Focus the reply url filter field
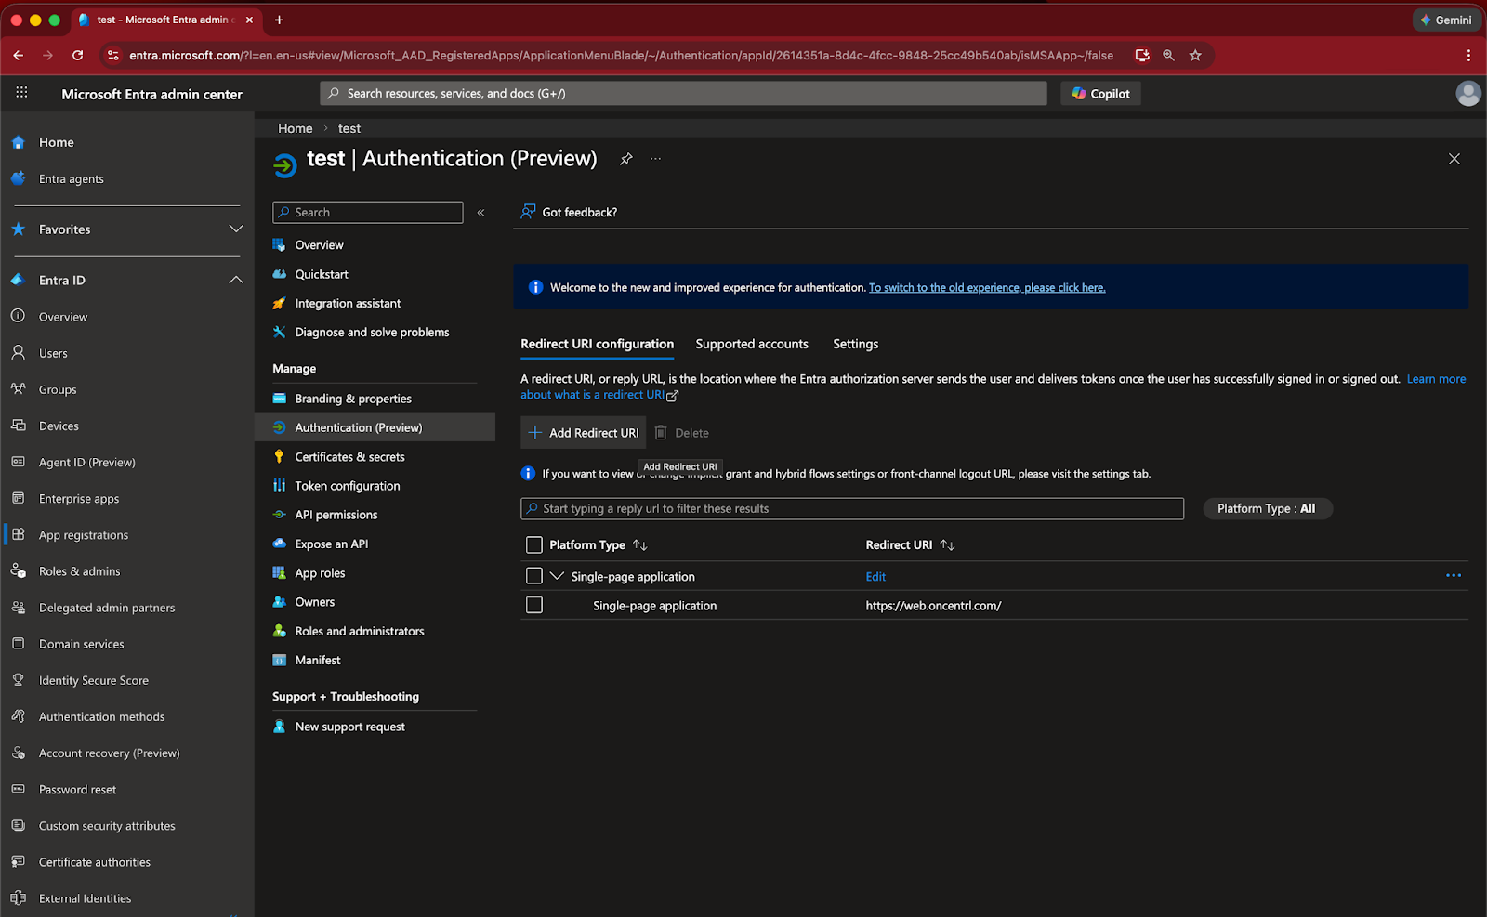 point(852,509)
